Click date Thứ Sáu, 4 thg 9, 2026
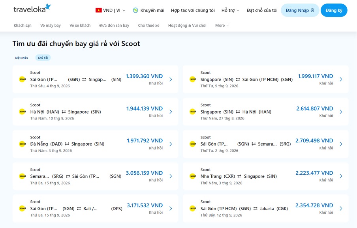Image resolution: width=357 pixels, height=228 pixels. pos(50,86)
